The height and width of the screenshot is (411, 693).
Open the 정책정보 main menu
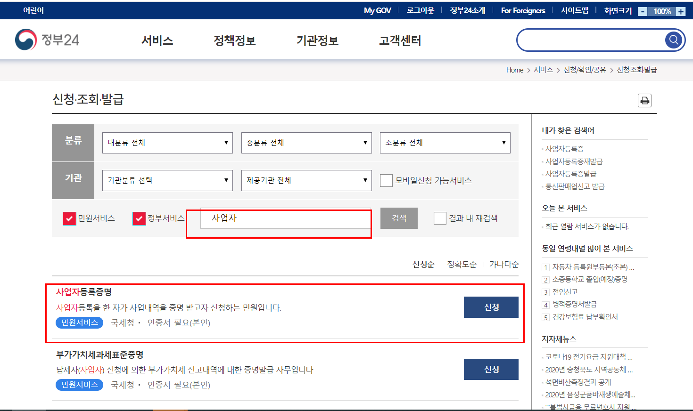[x=234, y=40]
